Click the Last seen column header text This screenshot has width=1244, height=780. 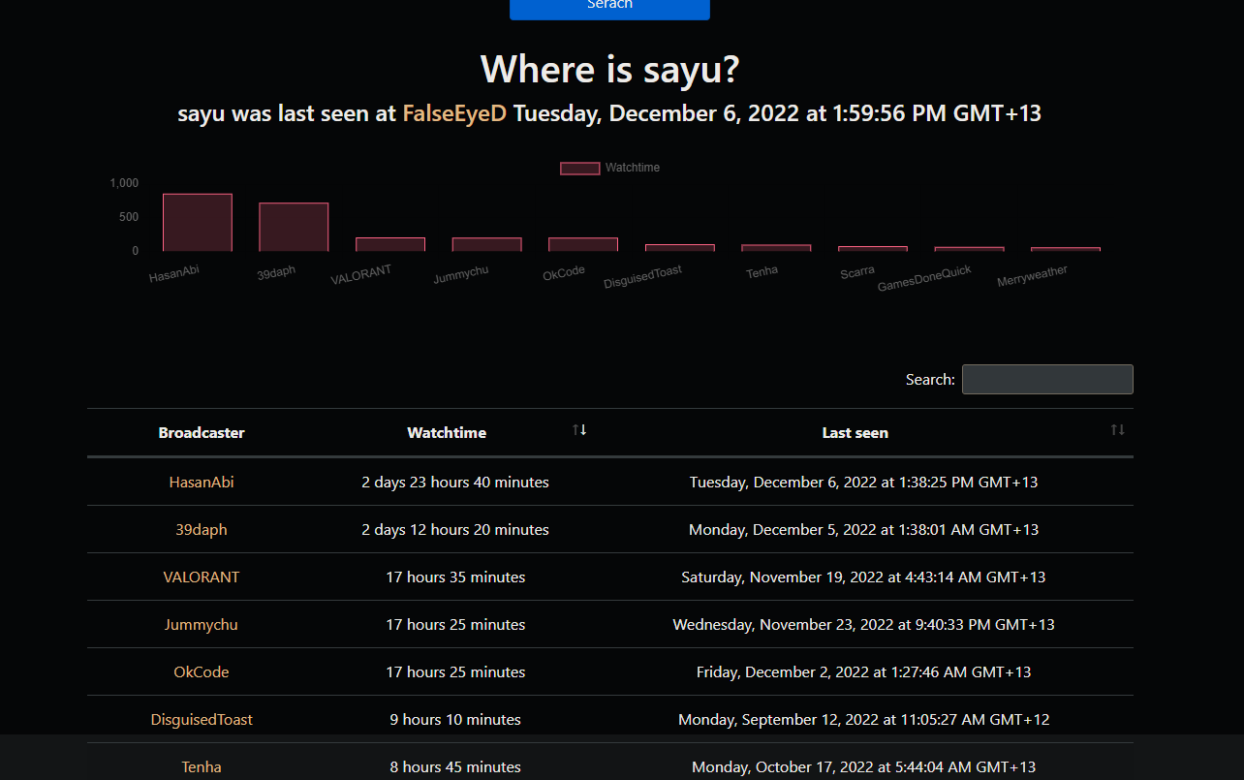pos(855,433)
